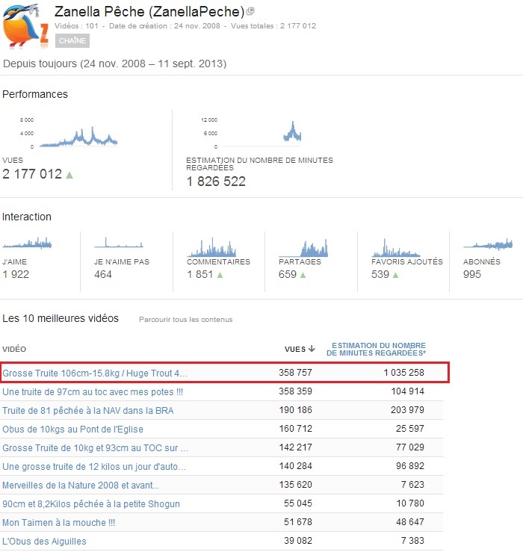This screenshot has width=523, height=555.
Task: Click the Je n'aime pas count 464
Action: click(x=103, y=275)
